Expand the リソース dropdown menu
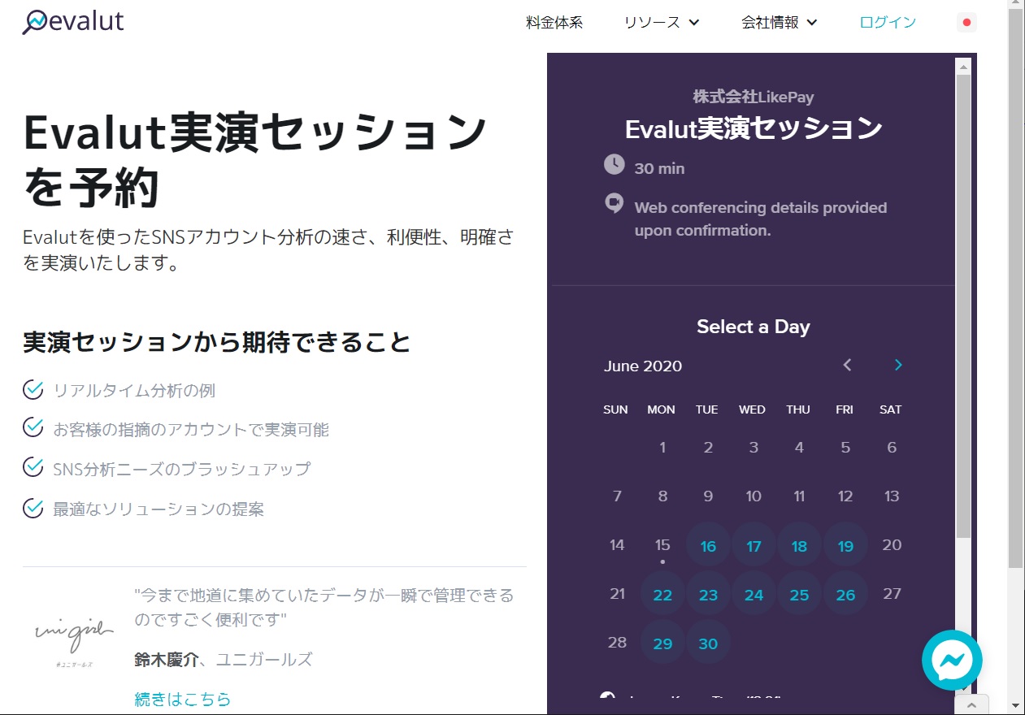This screenshot has height=715, width=1025. tap(662, 23)
